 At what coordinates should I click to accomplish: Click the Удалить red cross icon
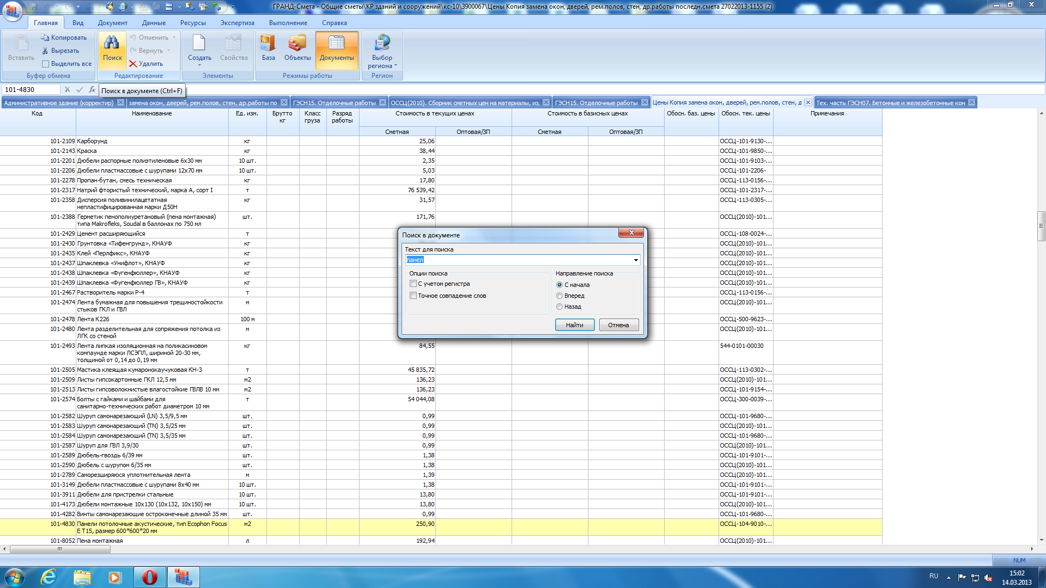click(133, 64)
